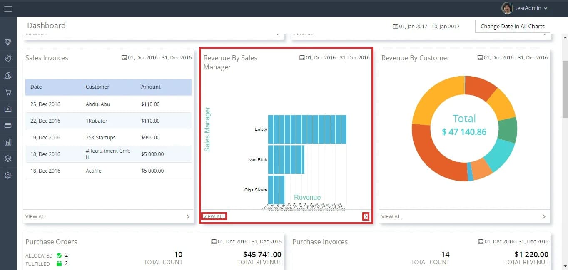The height and width of the screenshot is (270, 568).
Task: Open the shopping cart sidebar section
Action: 8,92
